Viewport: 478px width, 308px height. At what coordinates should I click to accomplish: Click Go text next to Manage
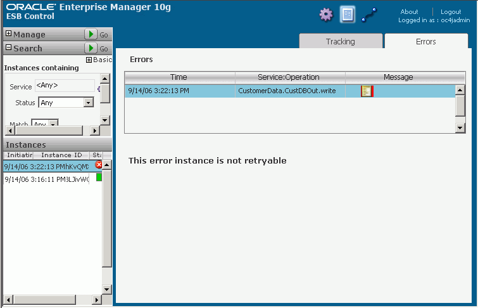[104, 35]
